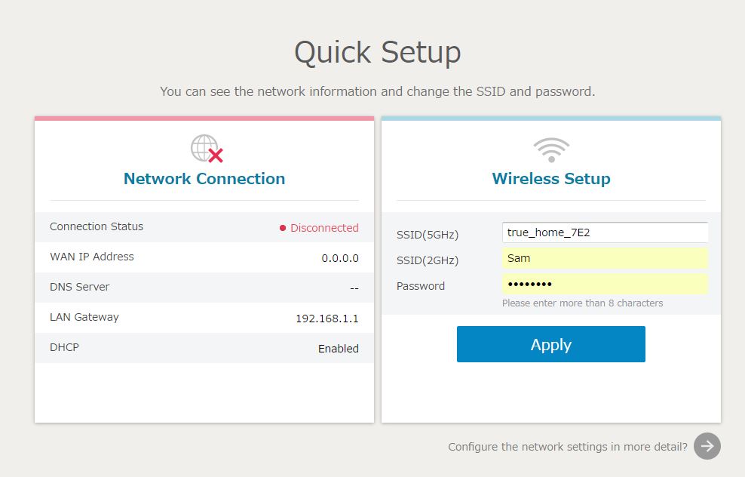Viewport: 745px width, 477px height.
Task: Open 'Configure the network settings in more detail?' link
Action: (x=567, y=447)
